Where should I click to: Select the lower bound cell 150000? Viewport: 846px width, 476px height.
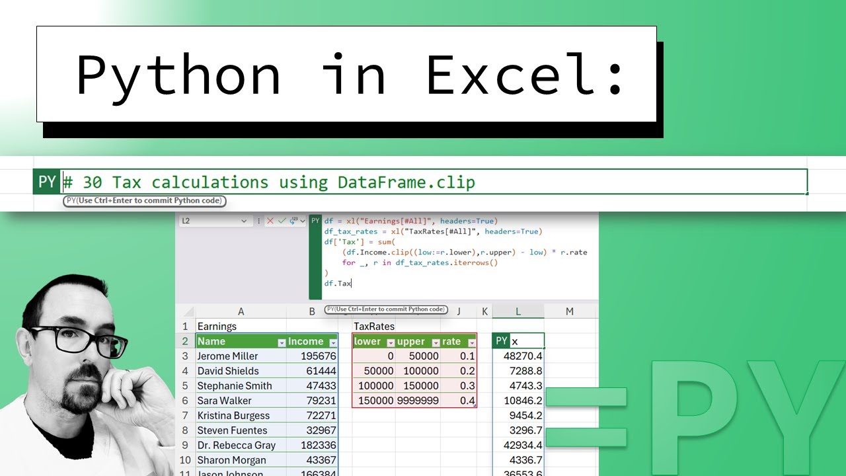374,401
